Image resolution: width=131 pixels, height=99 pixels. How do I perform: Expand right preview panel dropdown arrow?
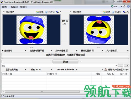coord(101,12)
